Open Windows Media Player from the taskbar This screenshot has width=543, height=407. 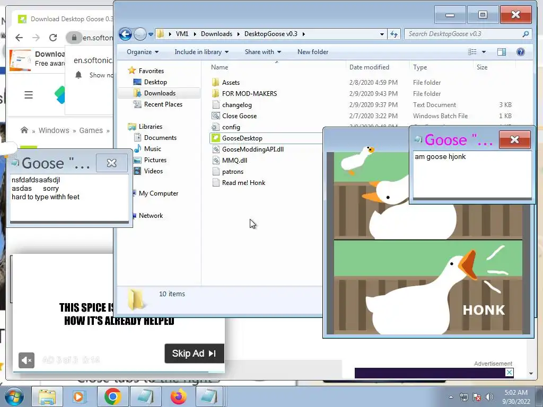click(x=79, y=396)
